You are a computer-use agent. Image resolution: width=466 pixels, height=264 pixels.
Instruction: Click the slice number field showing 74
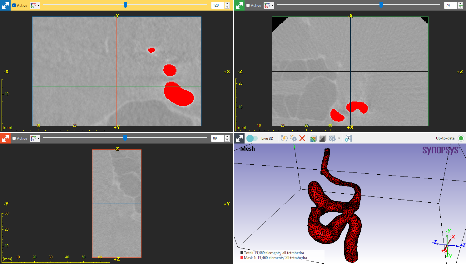tap(450, 5)
